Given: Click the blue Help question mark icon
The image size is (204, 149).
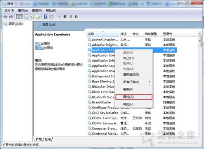Looking at the screenshot, I should [46, 17].
